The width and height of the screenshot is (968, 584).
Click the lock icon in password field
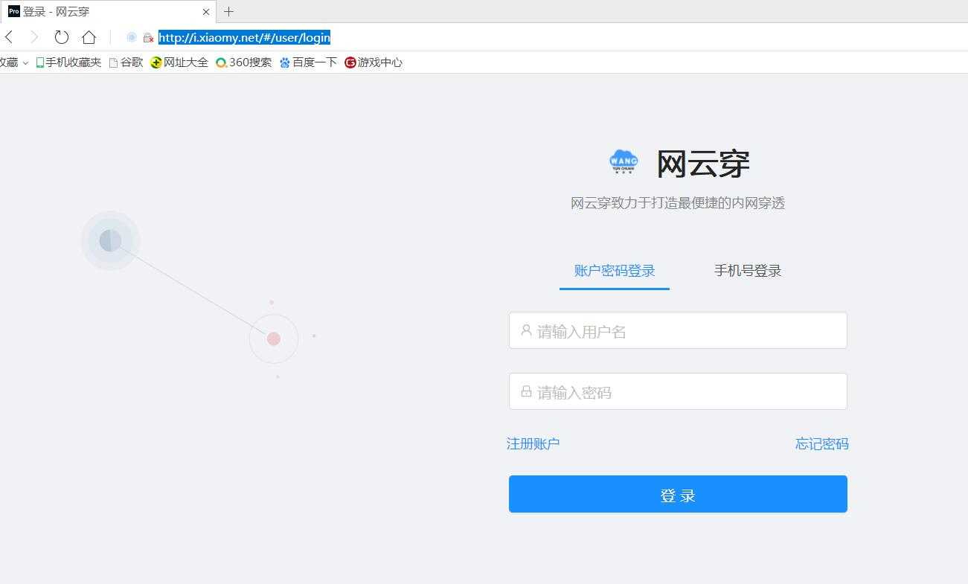tap(526, 391)
